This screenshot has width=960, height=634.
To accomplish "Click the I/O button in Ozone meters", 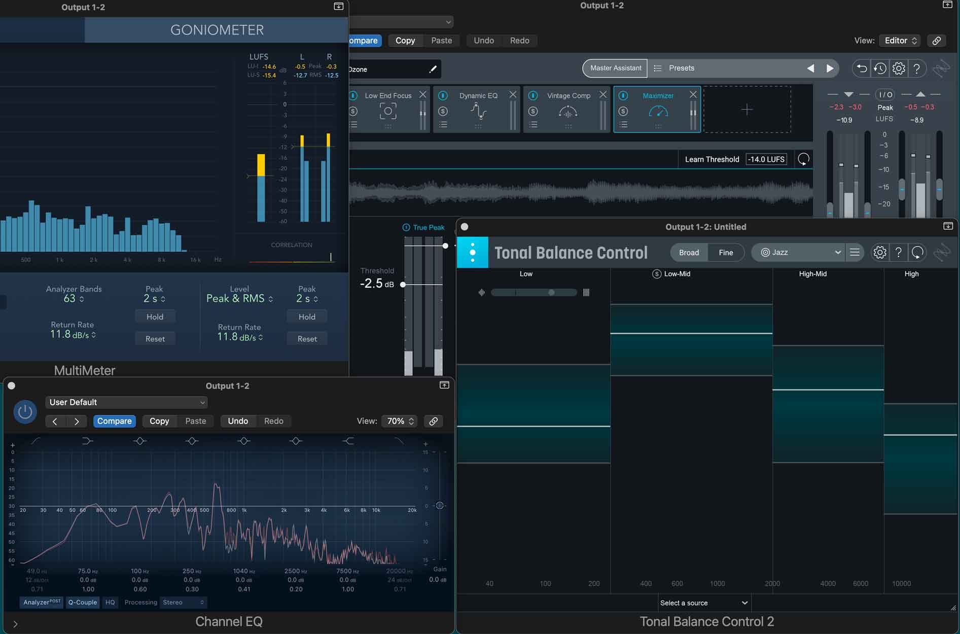I will (x=885, y=94).
